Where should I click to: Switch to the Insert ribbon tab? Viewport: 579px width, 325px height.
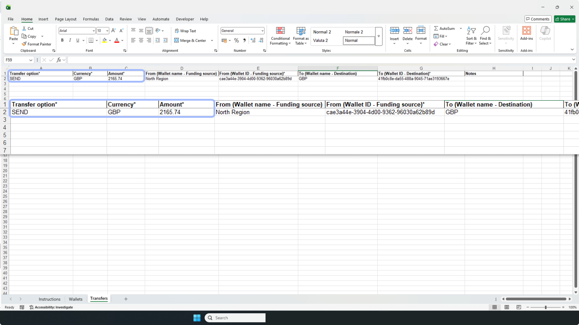pyautogui.click(x=43, y=19)
